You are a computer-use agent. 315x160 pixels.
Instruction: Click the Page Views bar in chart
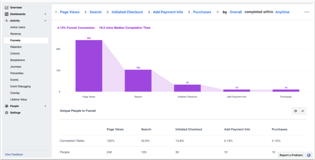point(89,66)
